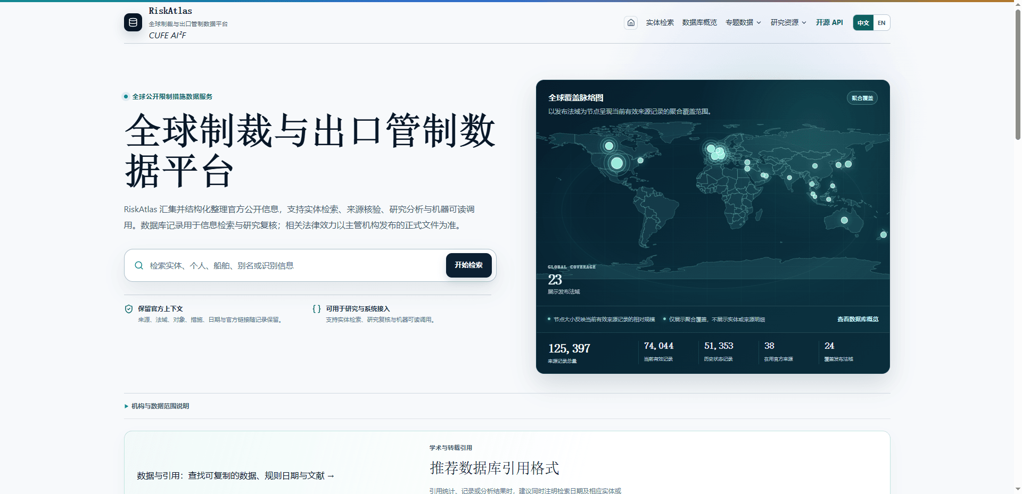
Task: Click the large United States map node
Action: coord(617,163)
